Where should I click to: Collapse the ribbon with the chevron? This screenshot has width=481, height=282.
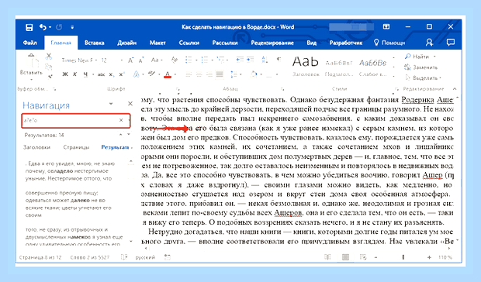coord(455,89)
